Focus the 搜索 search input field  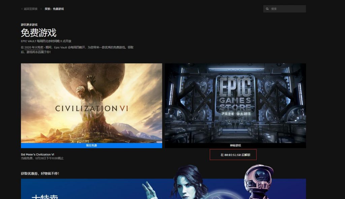tap(284, 9)
